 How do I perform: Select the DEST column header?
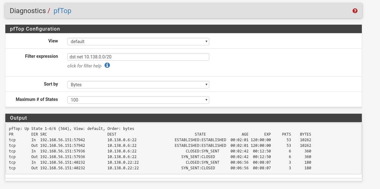112,134
